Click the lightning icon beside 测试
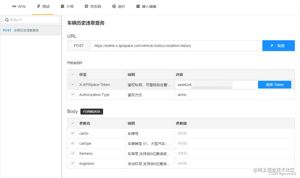The height and width of the screenshot is (178, 300). click(x=38, y=6)
